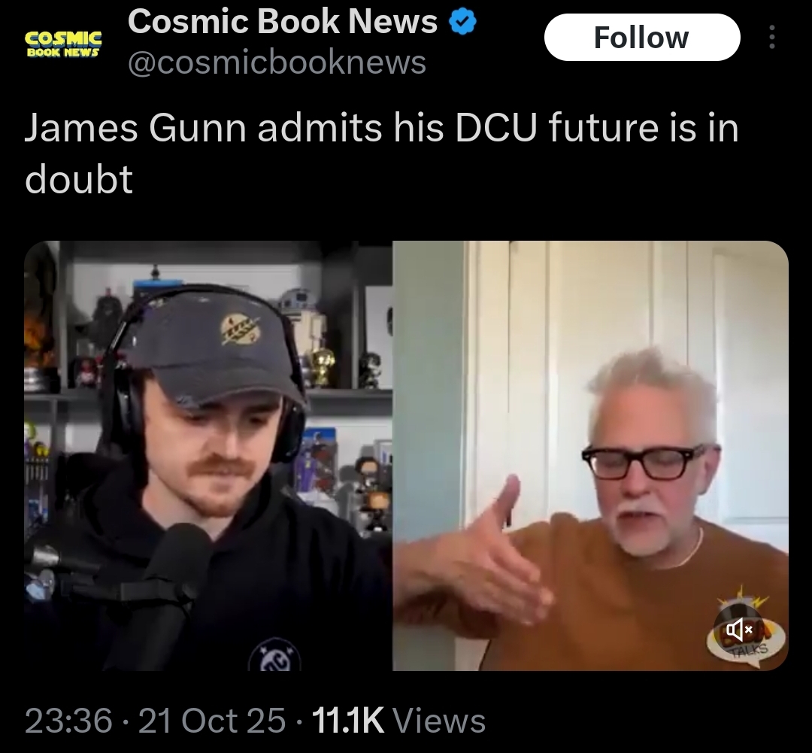Unmute the video with speaker icon
The height and width of the screenshot is (753, 812).
739,630
